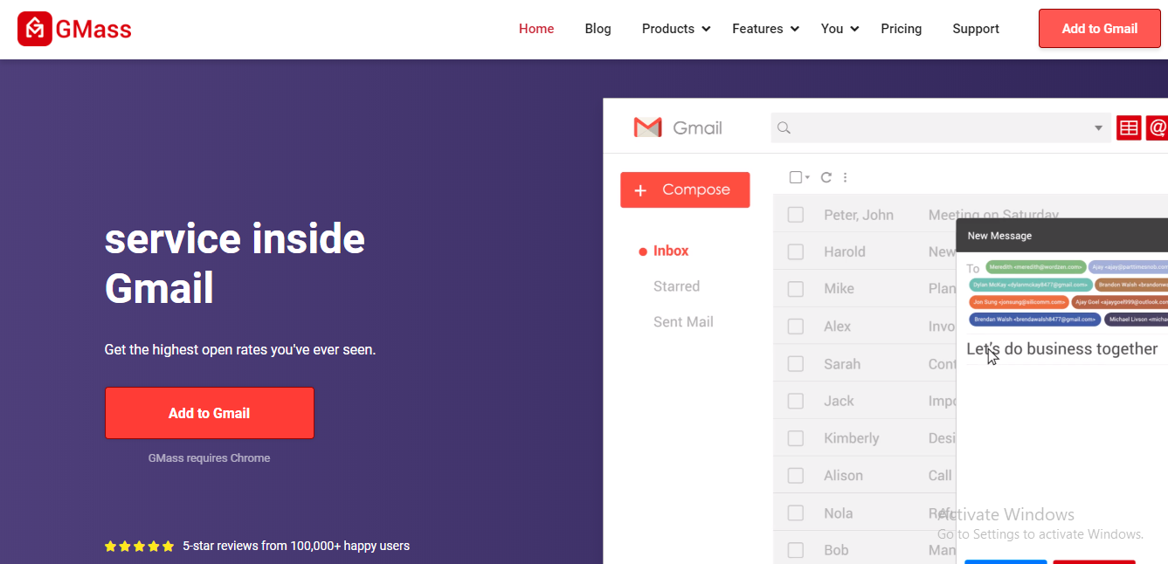The height and width of the screenshot is (564, 1168).
Task: Check the box for Peter, John email
Action: point(796,215)
